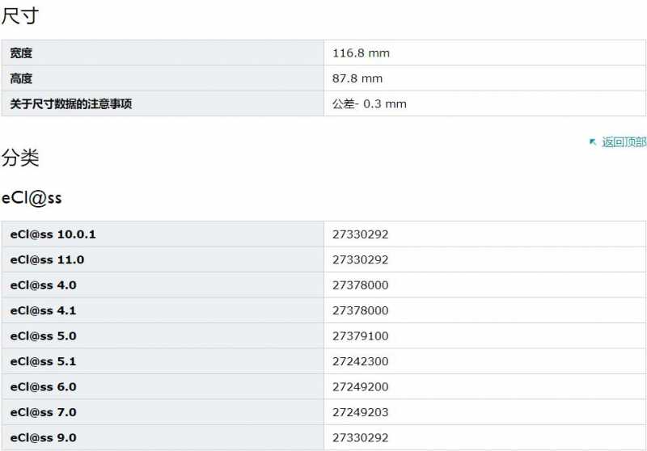This screenshot has height=451, width=647.
Task: Select the eCl@ss 5.1 row label
Action: click(44, 361)
